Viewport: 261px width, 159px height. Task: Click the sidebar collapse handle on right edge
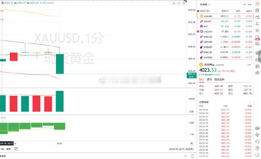260,56
